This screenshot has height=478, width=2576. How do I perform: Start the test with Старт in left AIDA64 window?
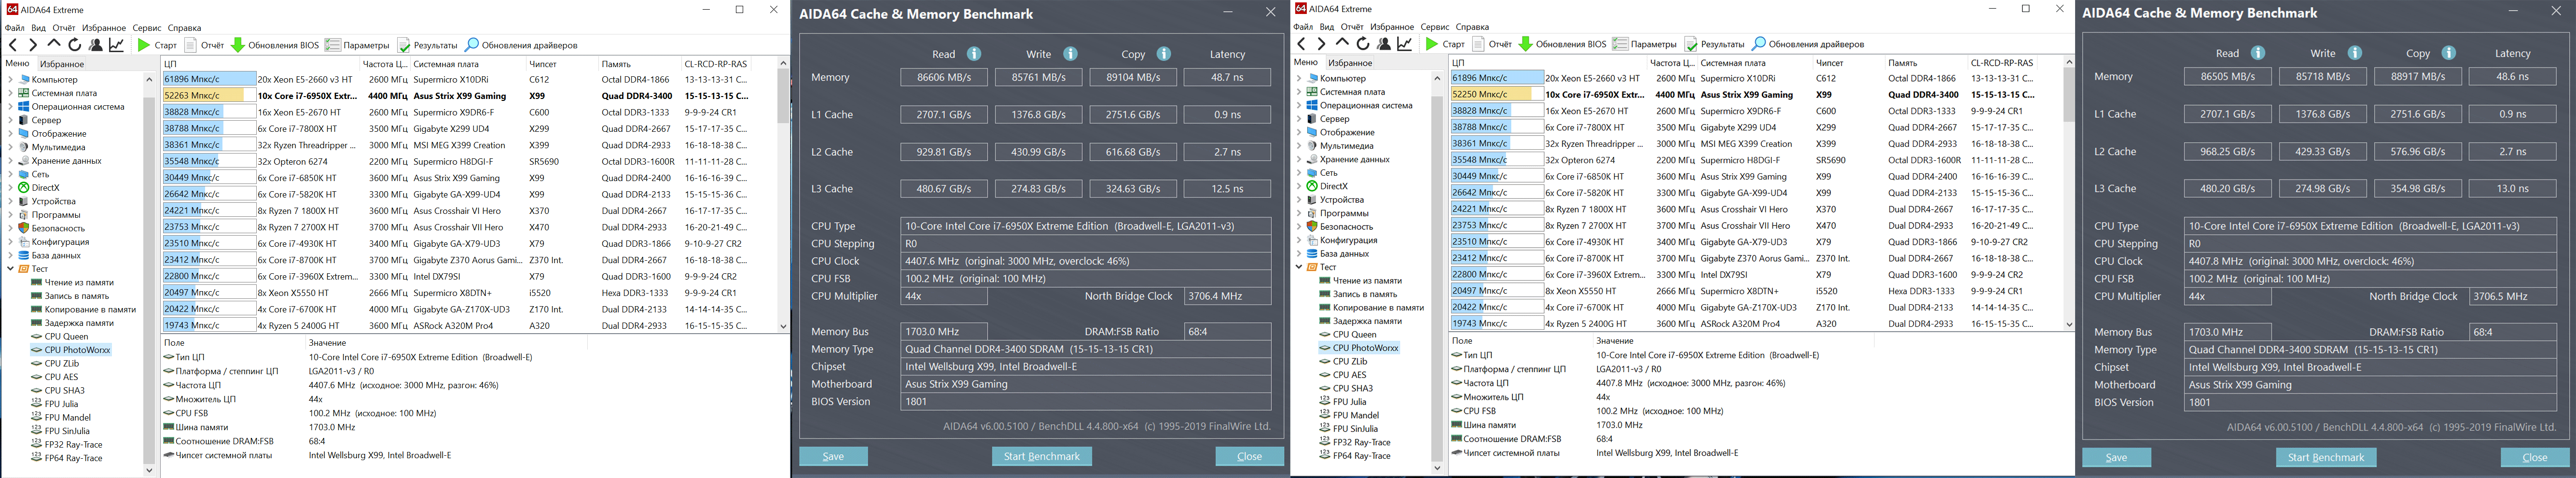coord(157,45)
